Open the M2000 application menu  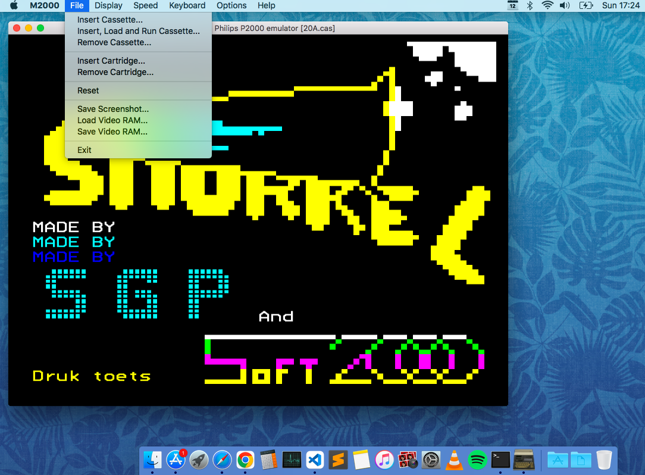click(x=45, y=5)
